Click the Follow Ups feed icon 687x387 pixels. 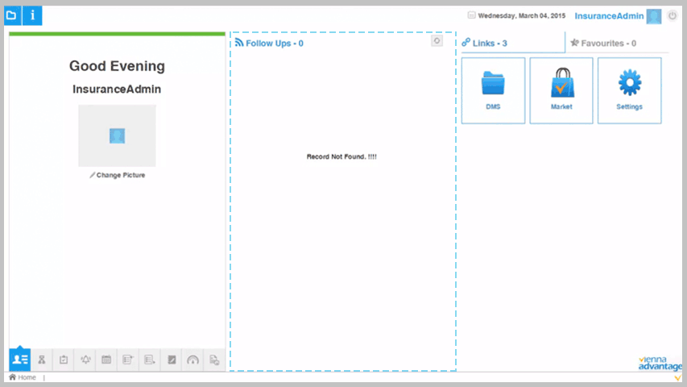(239, 42)
